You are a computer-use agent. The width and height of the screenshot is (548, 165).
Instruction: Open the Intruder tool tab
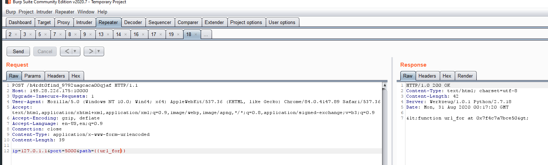[84, 22]
